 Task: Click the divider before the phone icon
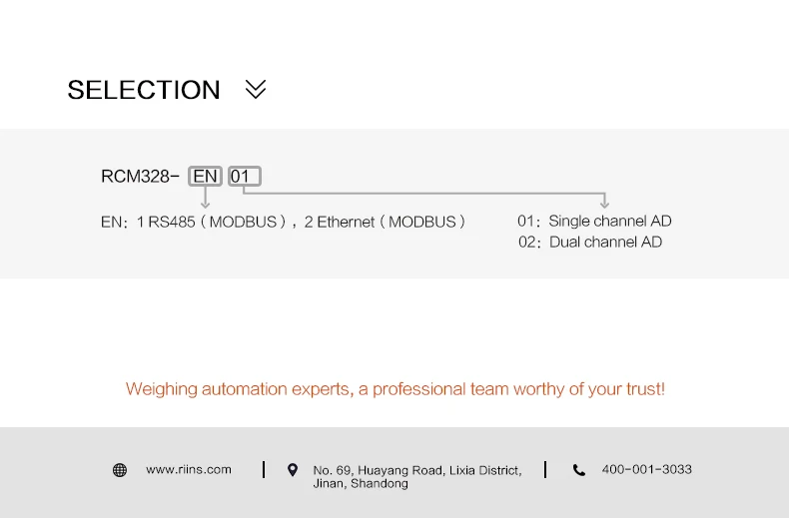point(545,470)
